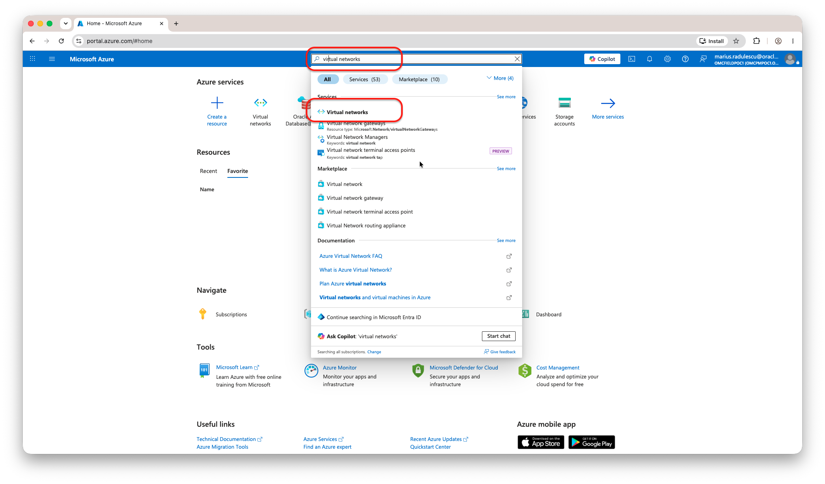
Task: Open the Azure portal waffle menu
Action: [32, 59]
